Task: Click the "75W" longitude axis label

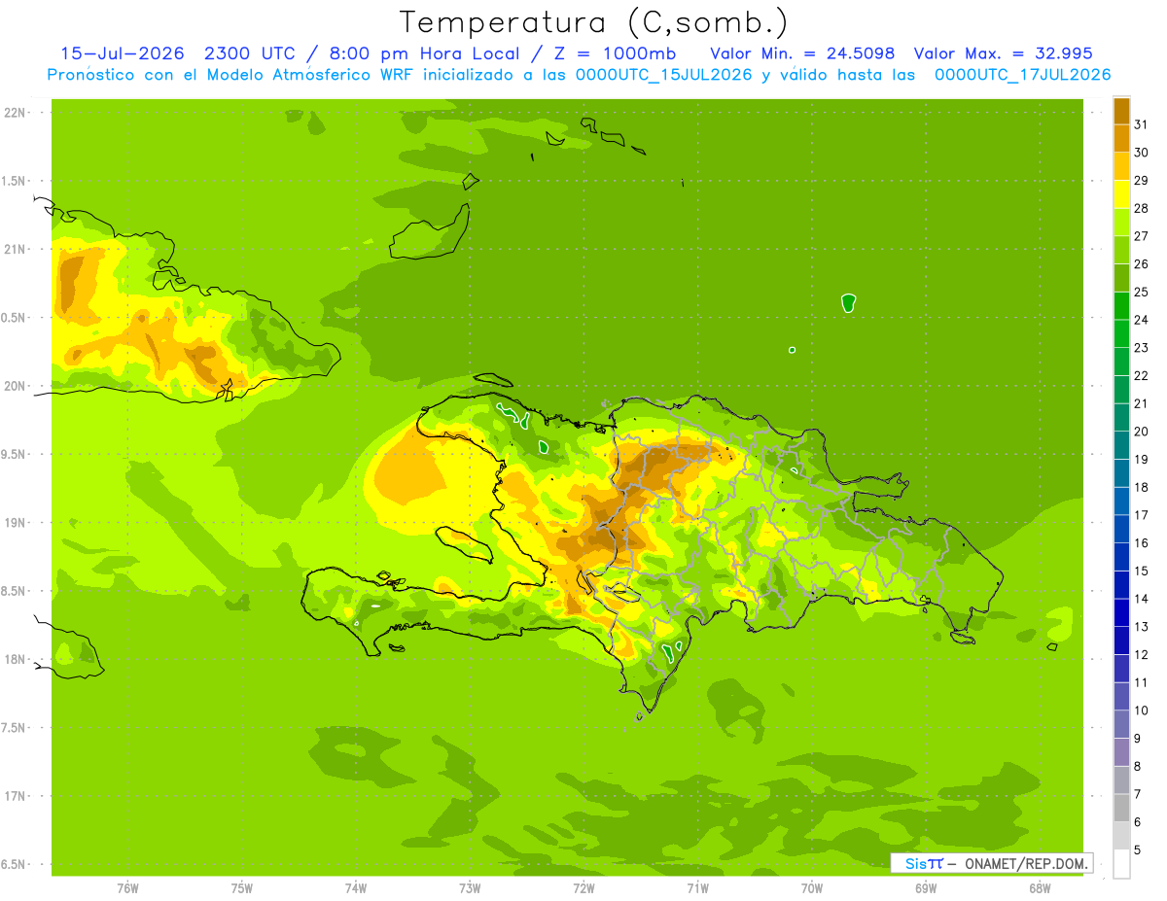Action: tap(242, 888)
